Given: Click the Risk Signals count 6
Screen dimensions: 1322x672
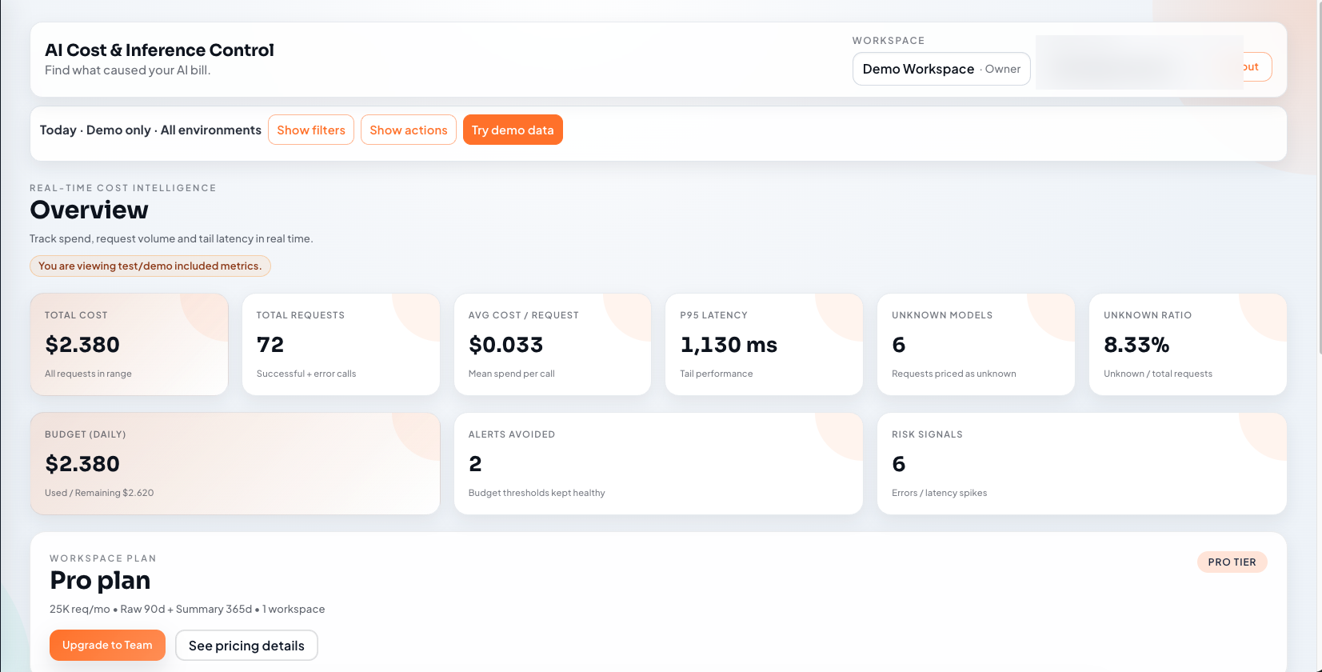Looking at the screenshot, I should tap(899, 464).
